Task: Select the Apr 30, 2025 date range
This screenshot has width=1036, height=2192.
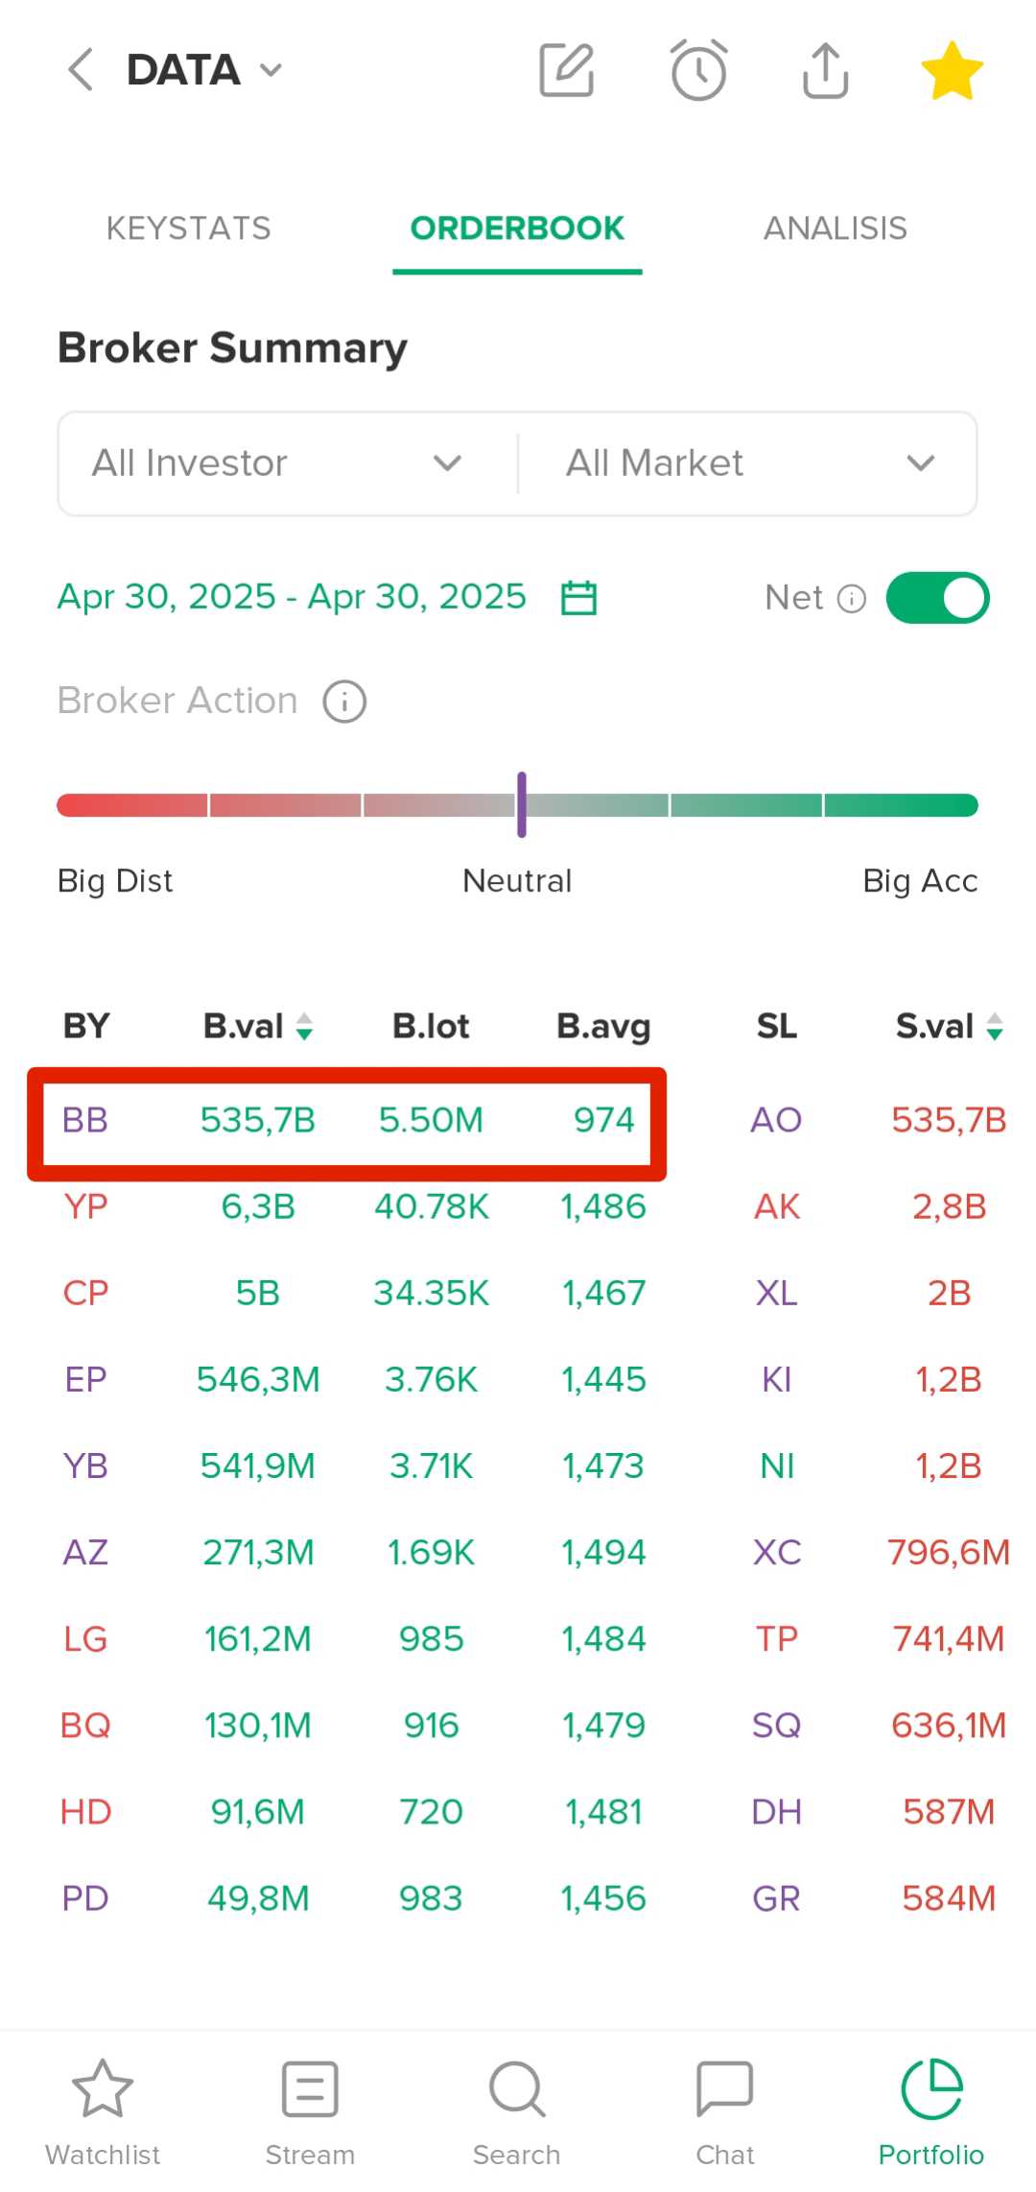Action: tap(292, 597)
